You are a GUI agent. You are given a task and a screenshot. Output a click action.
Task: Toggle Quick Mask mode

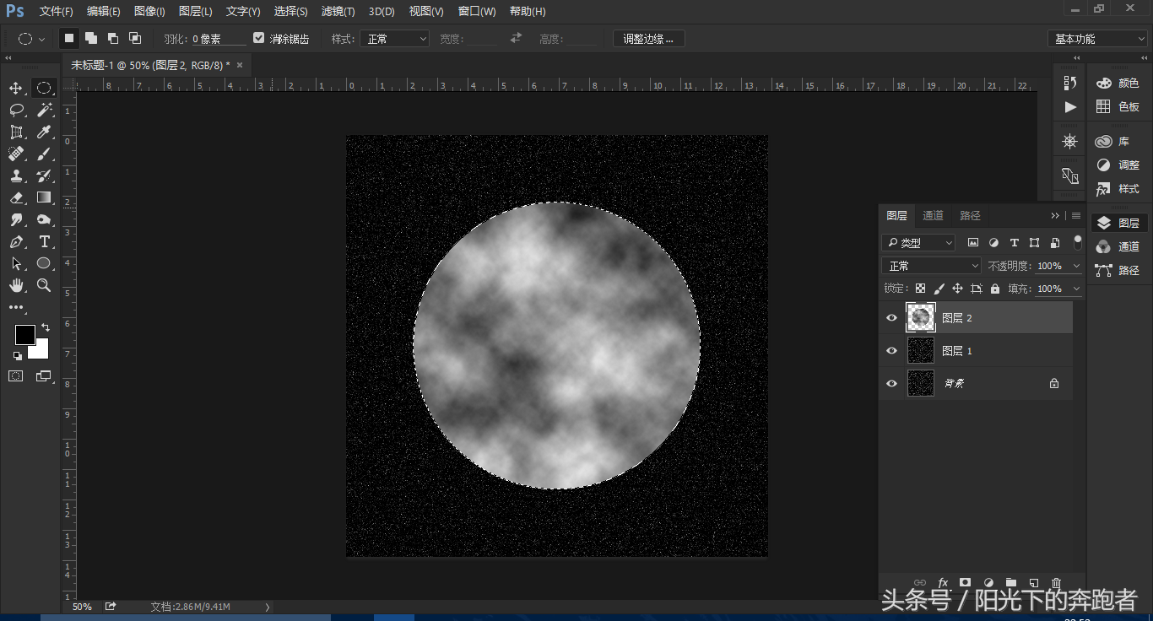tap(16, 376)
